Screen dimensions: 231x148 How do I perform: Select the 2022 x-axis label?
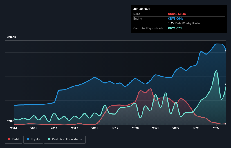[176, 129]
